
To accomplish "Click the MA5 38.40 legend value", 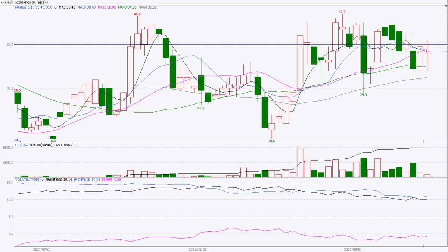I will (67, 7).
